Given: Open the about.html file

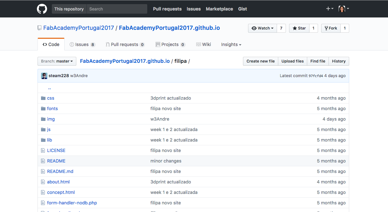Looking at the screenshot, I should tap(58, 182).
